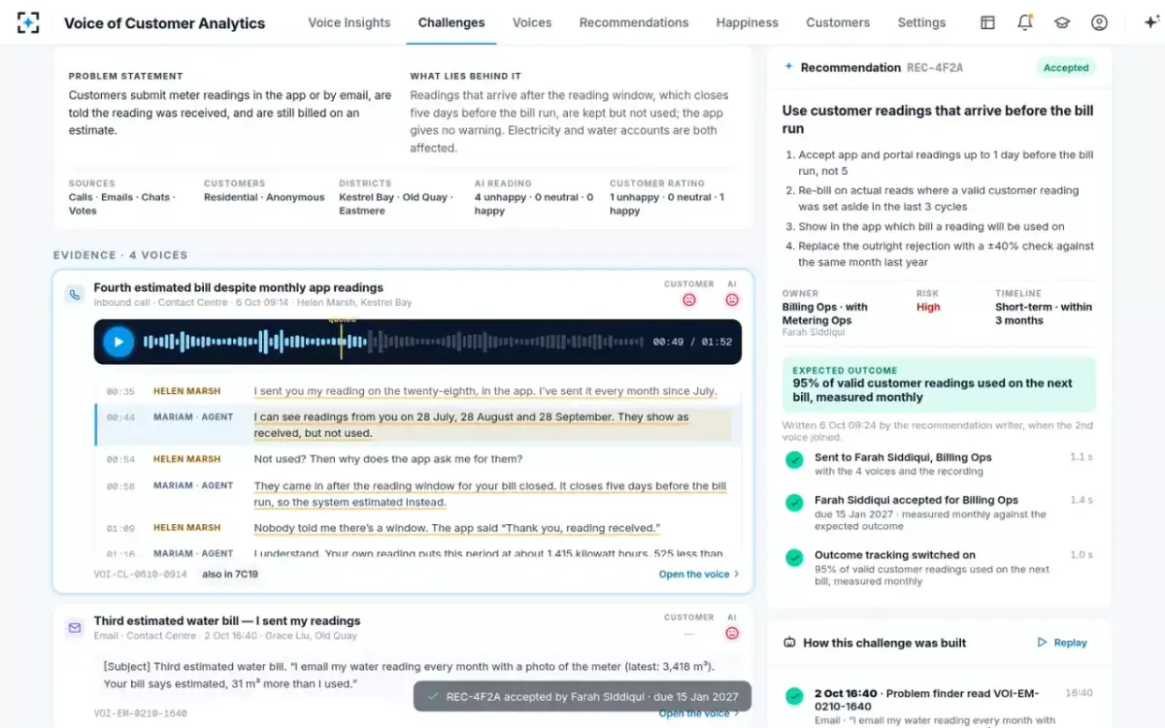Click the 'REC-4F2A accepted by Farah Siddiqui' toast
The image size is (1165, 728).
[x=582, y=696]
